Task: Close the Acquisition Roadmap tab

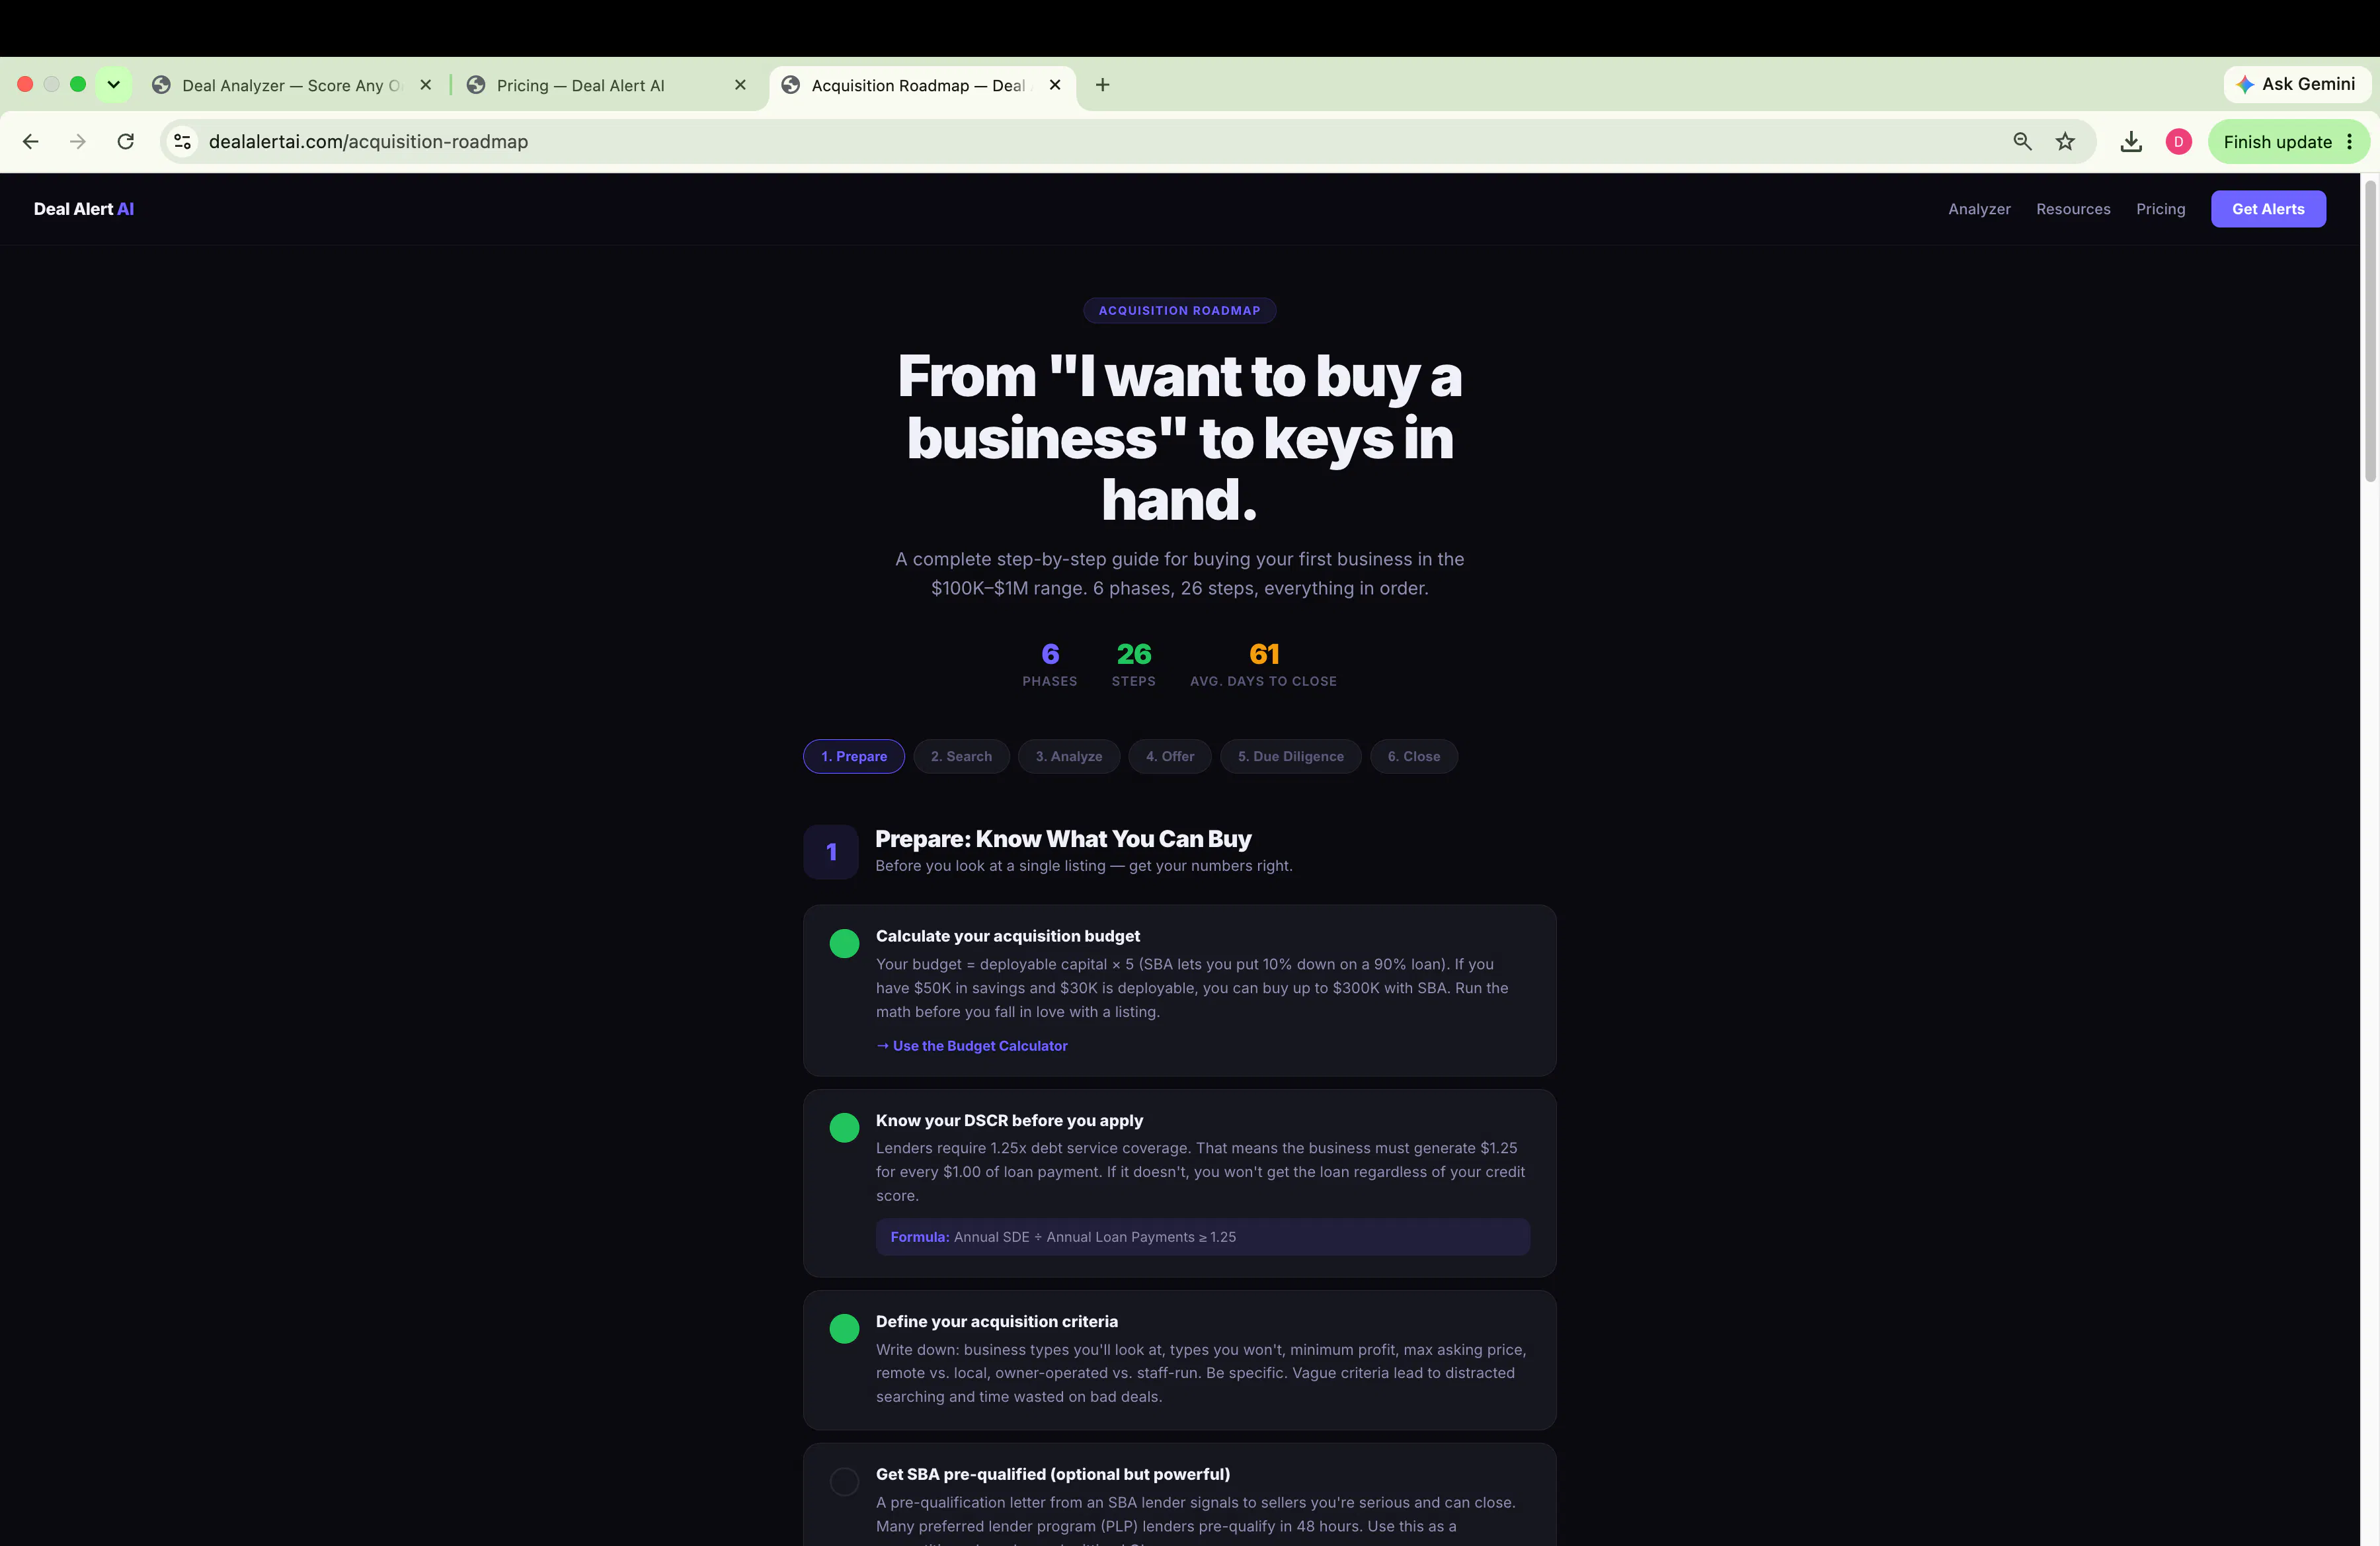Action: point(1055,85)
